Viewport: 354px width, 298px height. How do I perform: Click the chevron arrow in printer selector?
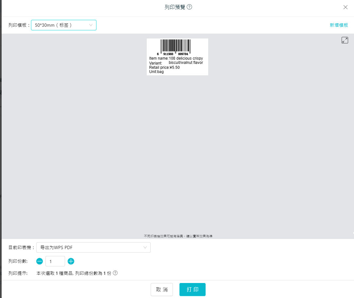(x=145, y=247)
